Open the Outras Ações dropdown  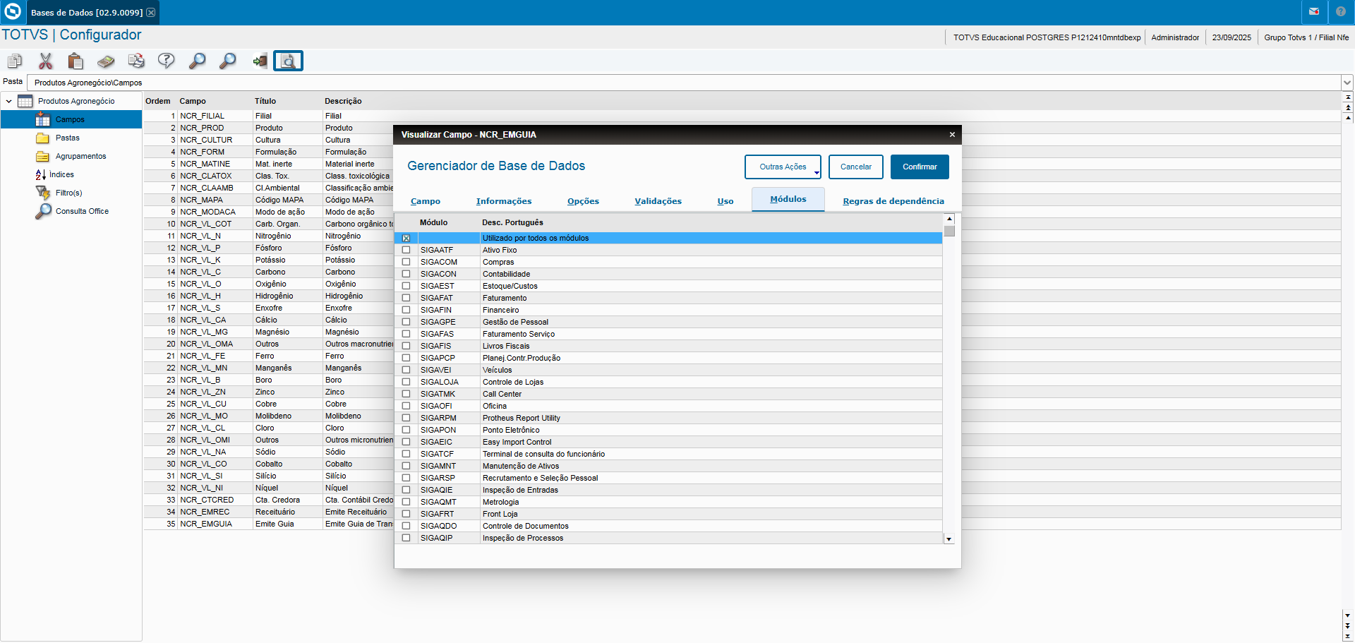click(x=783, y=167)
